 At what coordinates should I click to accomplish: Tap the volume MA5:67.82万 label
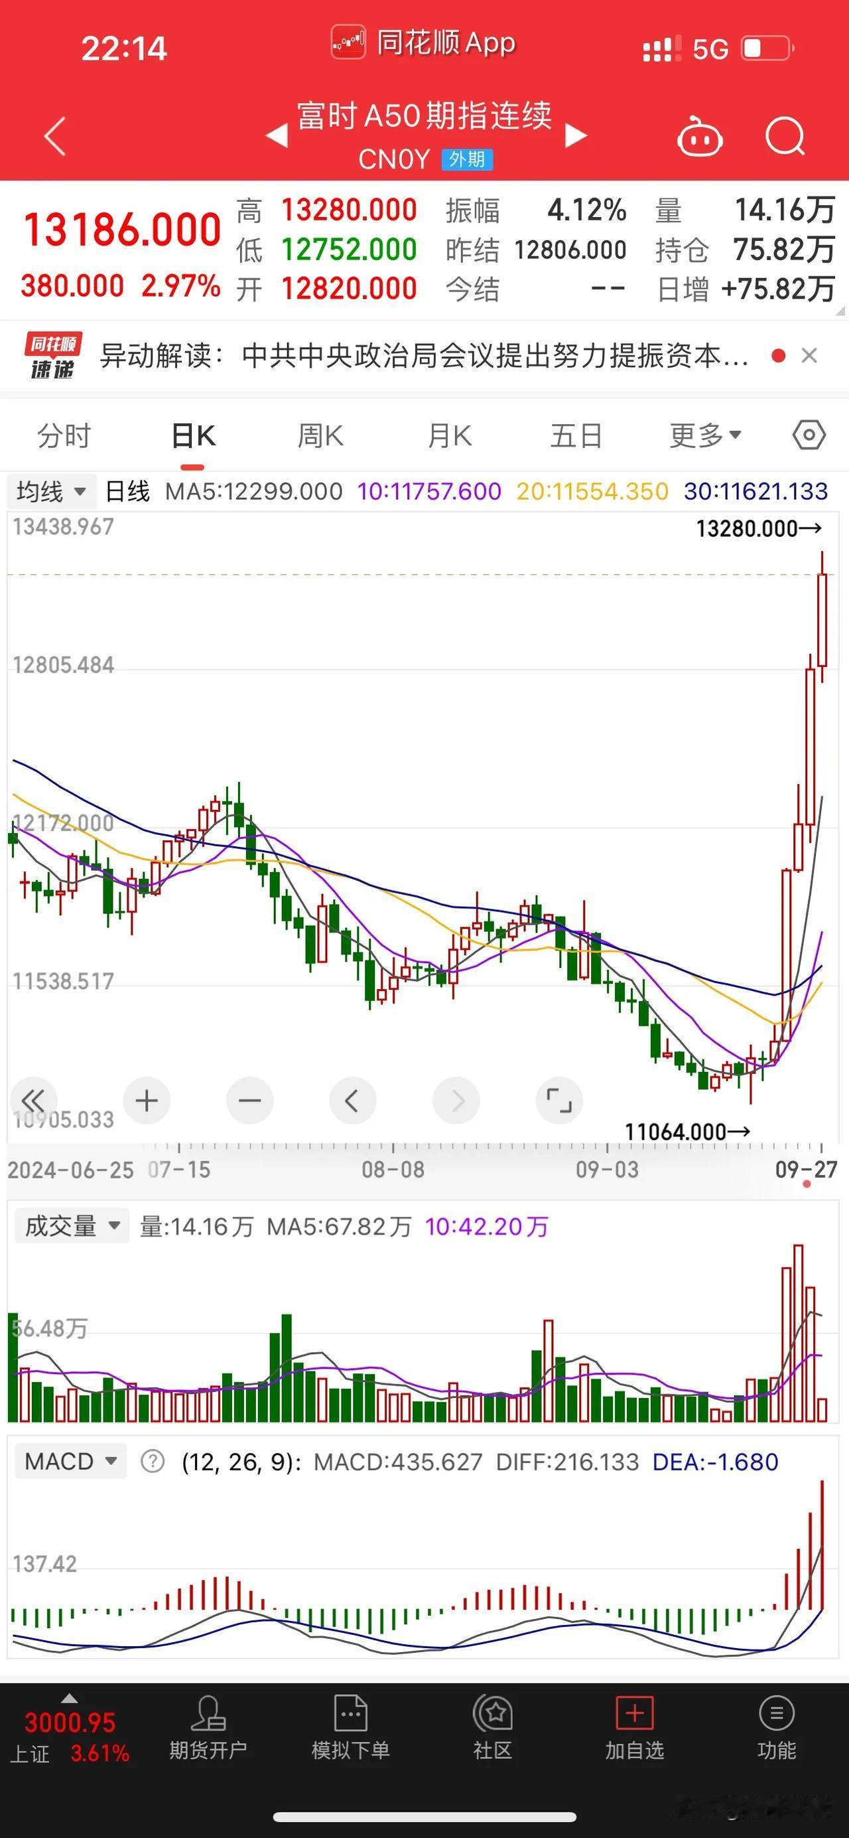pyautogui.click(x=340, y=1227)
